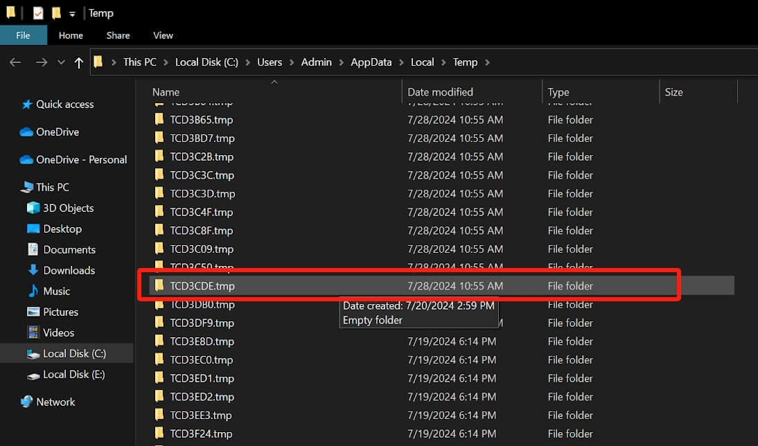Click the up one level arrow
758x446 pixels.
[78, 62]
